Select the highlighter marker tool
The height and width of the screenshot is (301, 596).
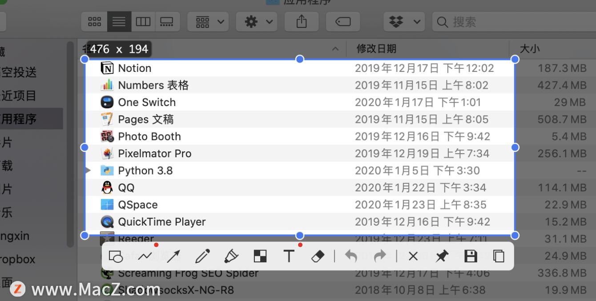(x=231, y=256)
